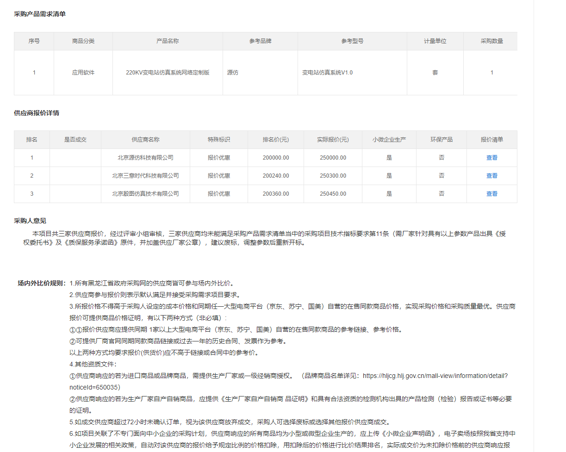The height and width of the screenshot is (452, 566).
Task: Click the 场内外比价规则 label
Action: coord(42,283)
